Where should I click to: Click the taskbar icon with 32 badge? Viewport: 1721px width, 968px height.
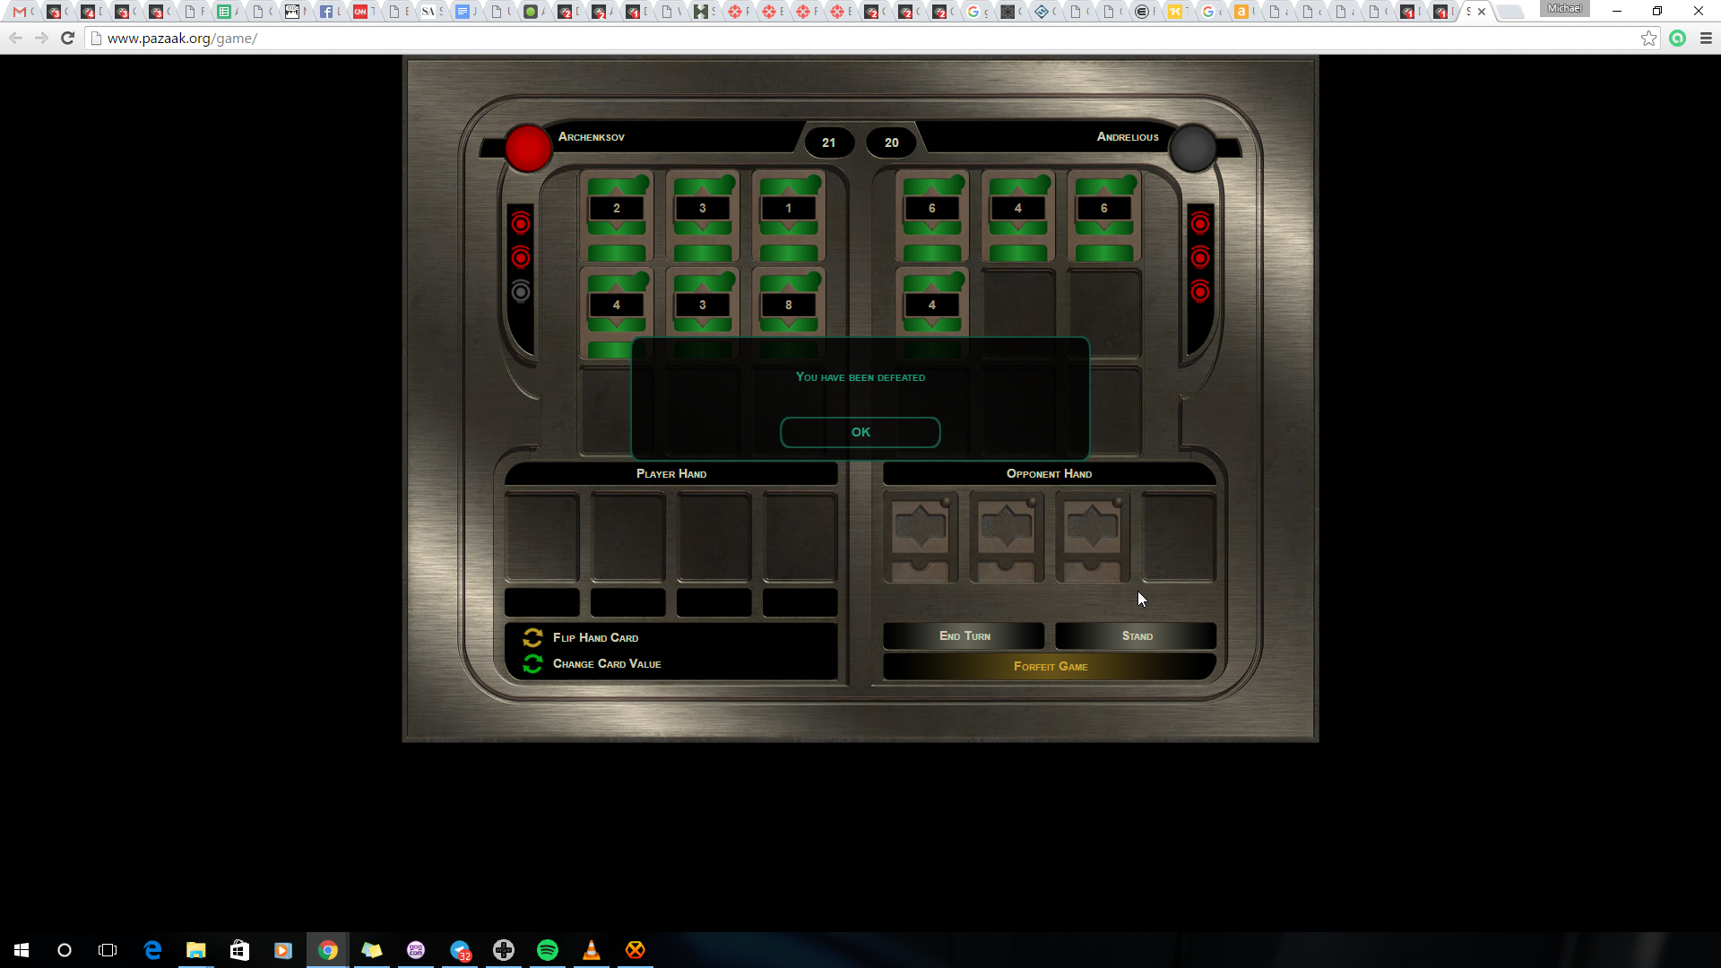(x=460, y=950)
